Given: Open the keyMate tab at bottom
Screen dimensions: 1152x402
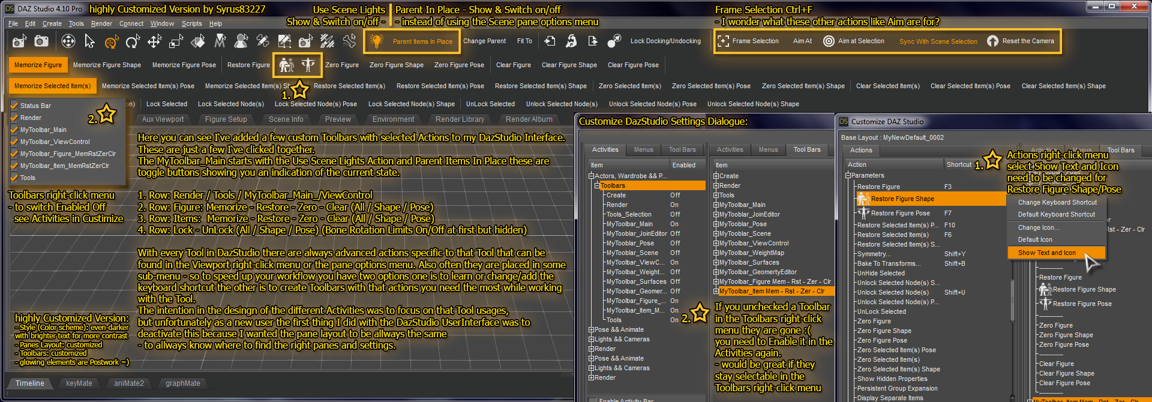Looking at the screenshot, I should pos(79,383).
